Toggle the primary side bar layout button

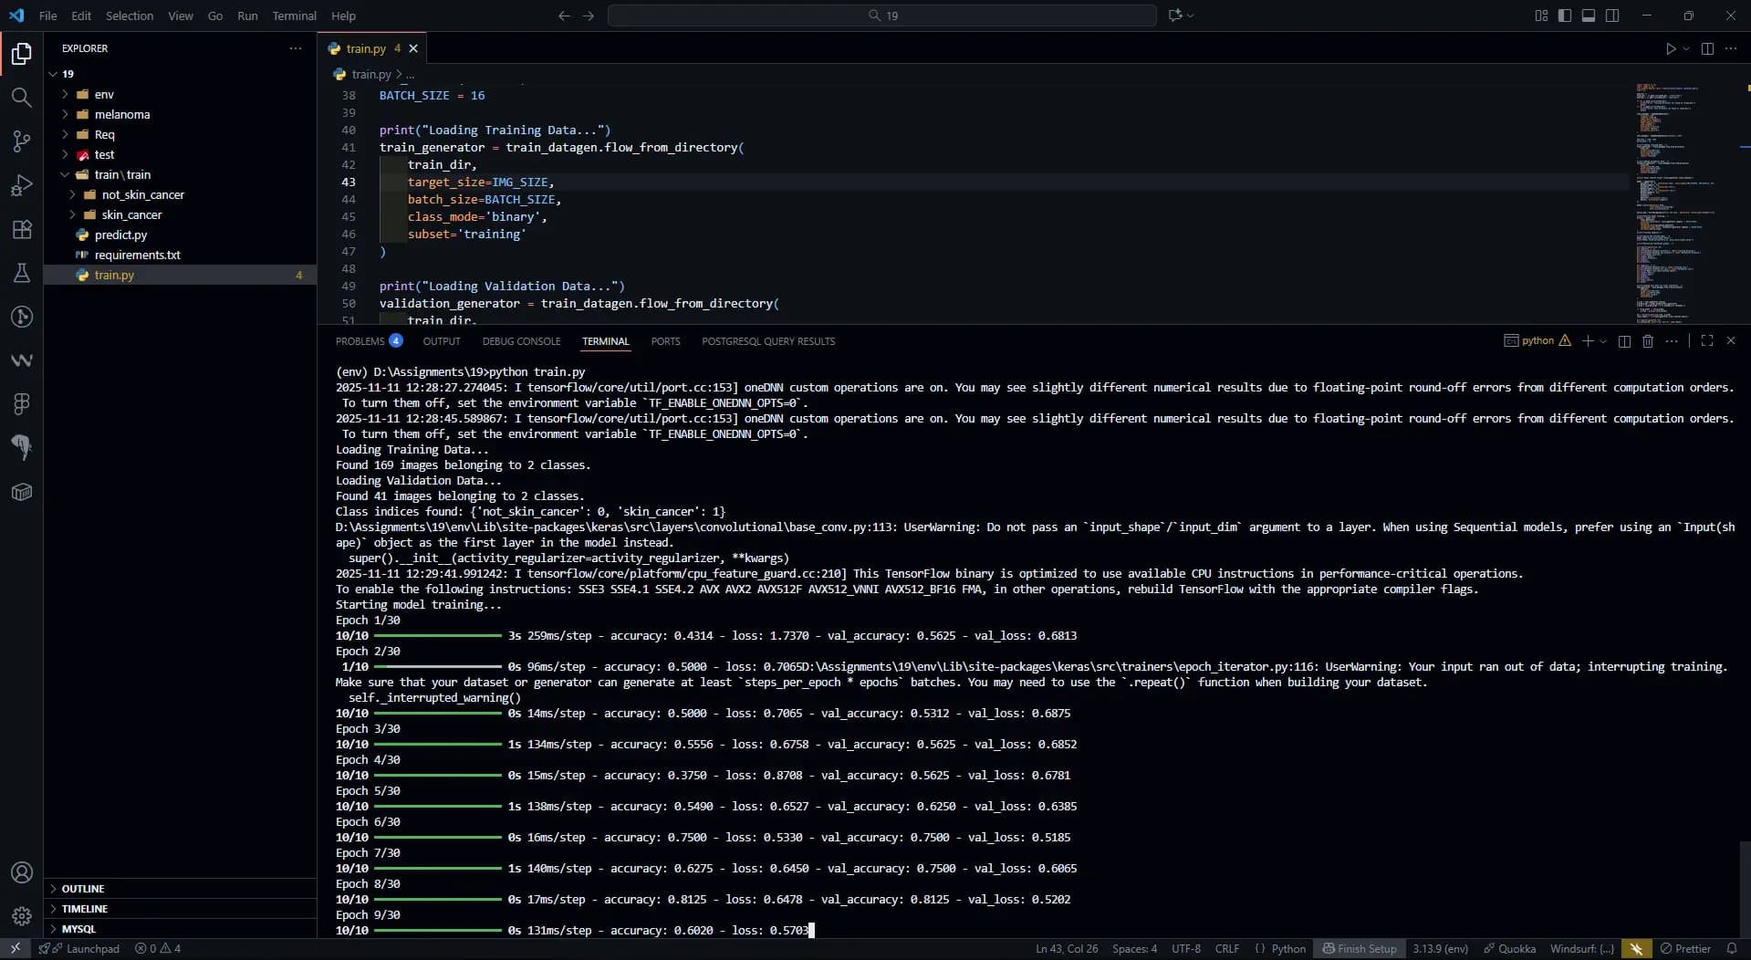(x=1565, y=16)
